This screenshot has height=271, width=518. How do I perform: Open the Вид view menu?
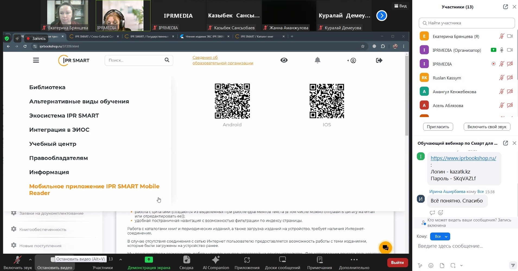pyautogui.click(x=400, y=6)
